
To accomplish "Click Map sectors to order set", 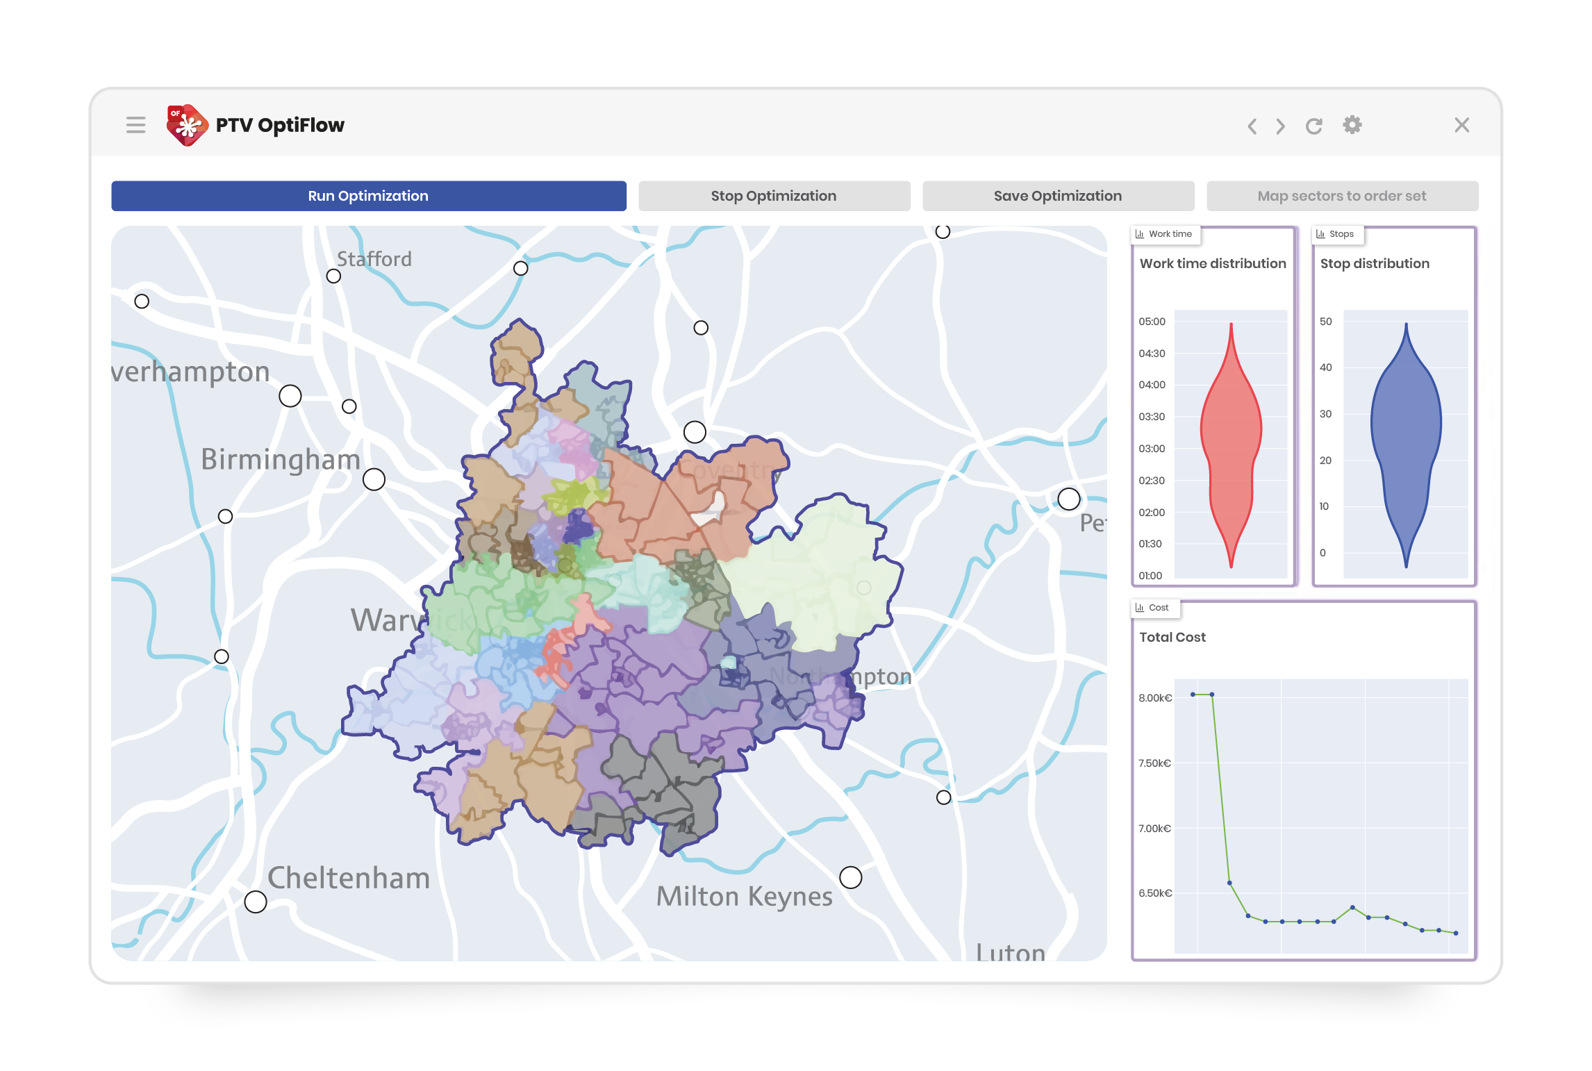I will (x=1342, y=196).
